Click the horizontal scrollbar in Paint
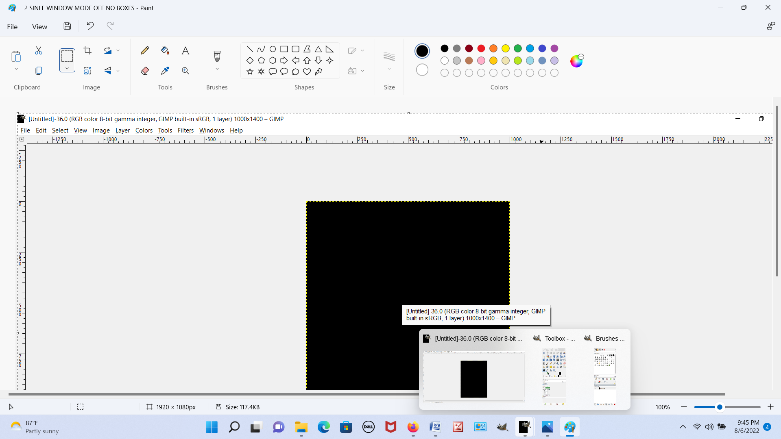Viewport: 781px width, 439px height. [x=367, y=394]
